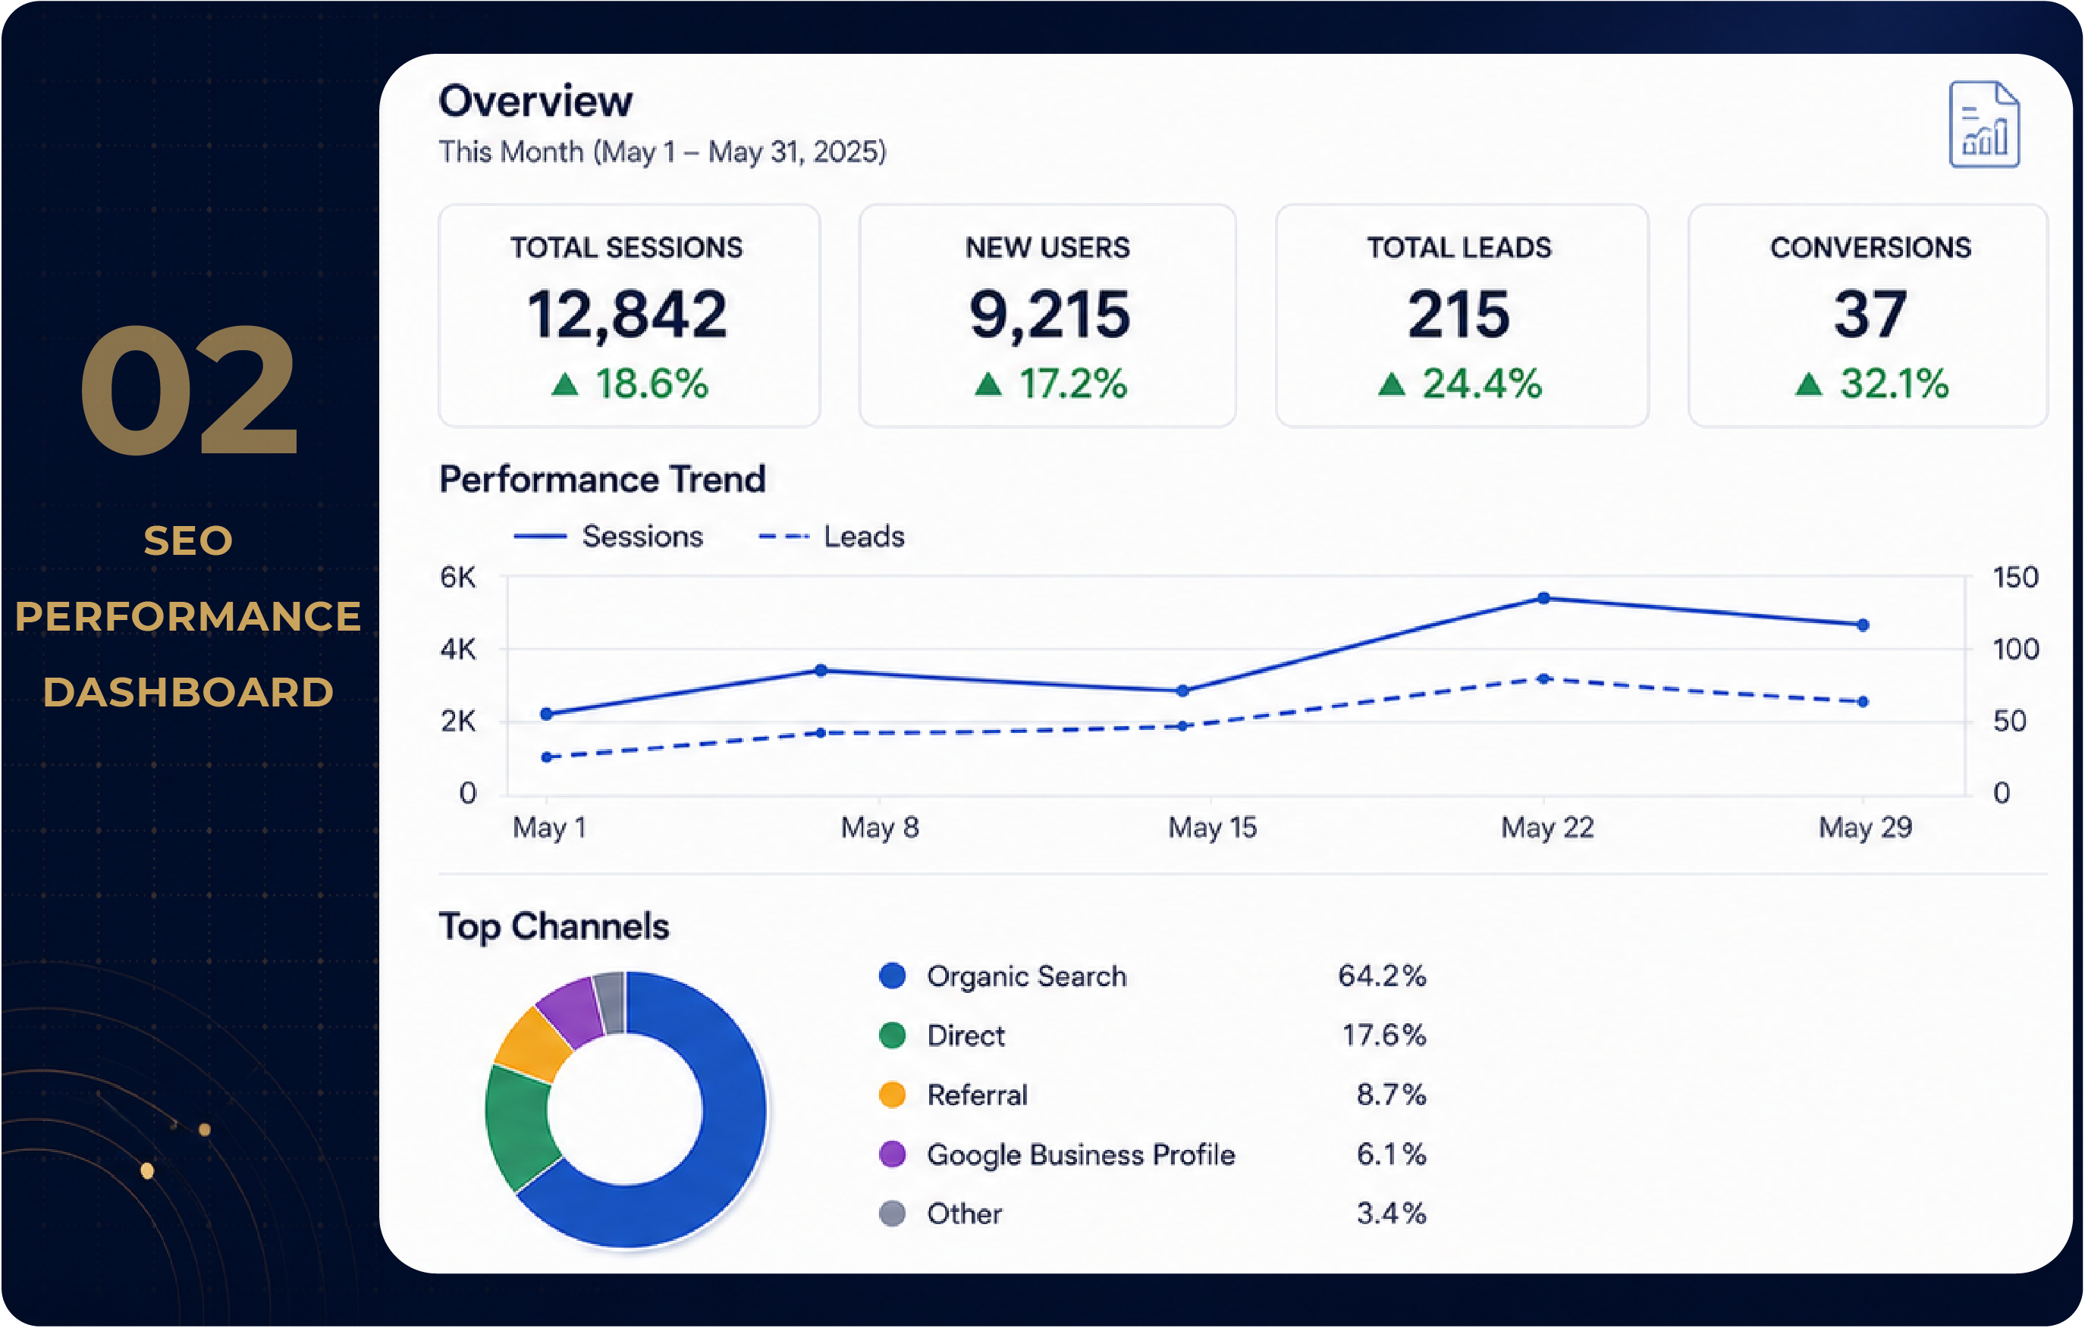Viewport: 2085px width, 1328px height.
Task: Open the New Users card
Action: pos(1047,316)
